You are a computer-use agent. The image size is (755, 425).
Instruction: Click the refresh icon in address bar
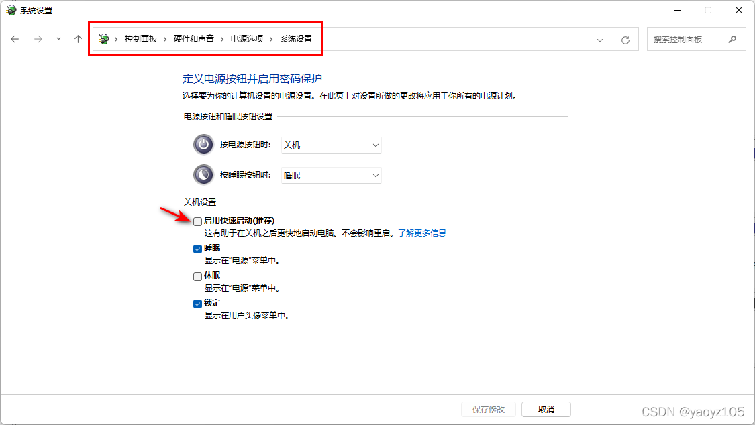[x=625, y=39]
